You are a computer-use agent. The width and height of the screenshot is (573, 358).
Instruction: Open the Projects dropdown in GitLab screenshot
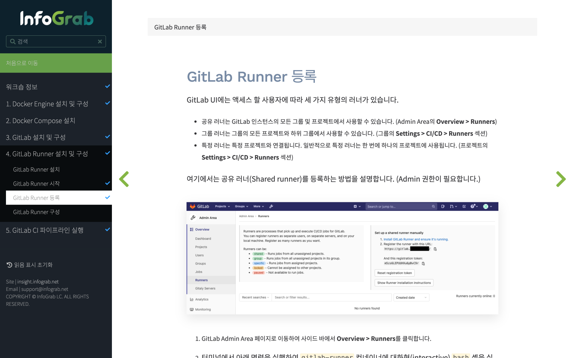(x=222, y=206)
